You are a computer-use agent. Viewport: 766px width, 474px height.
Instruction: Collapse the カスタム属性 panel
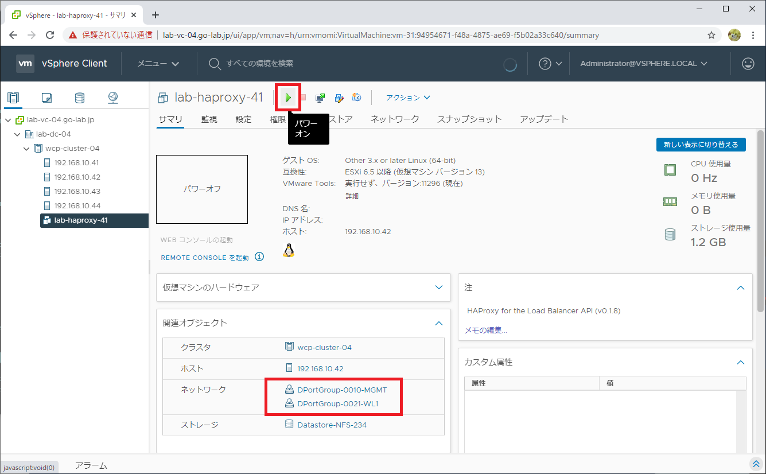[741, 363]
